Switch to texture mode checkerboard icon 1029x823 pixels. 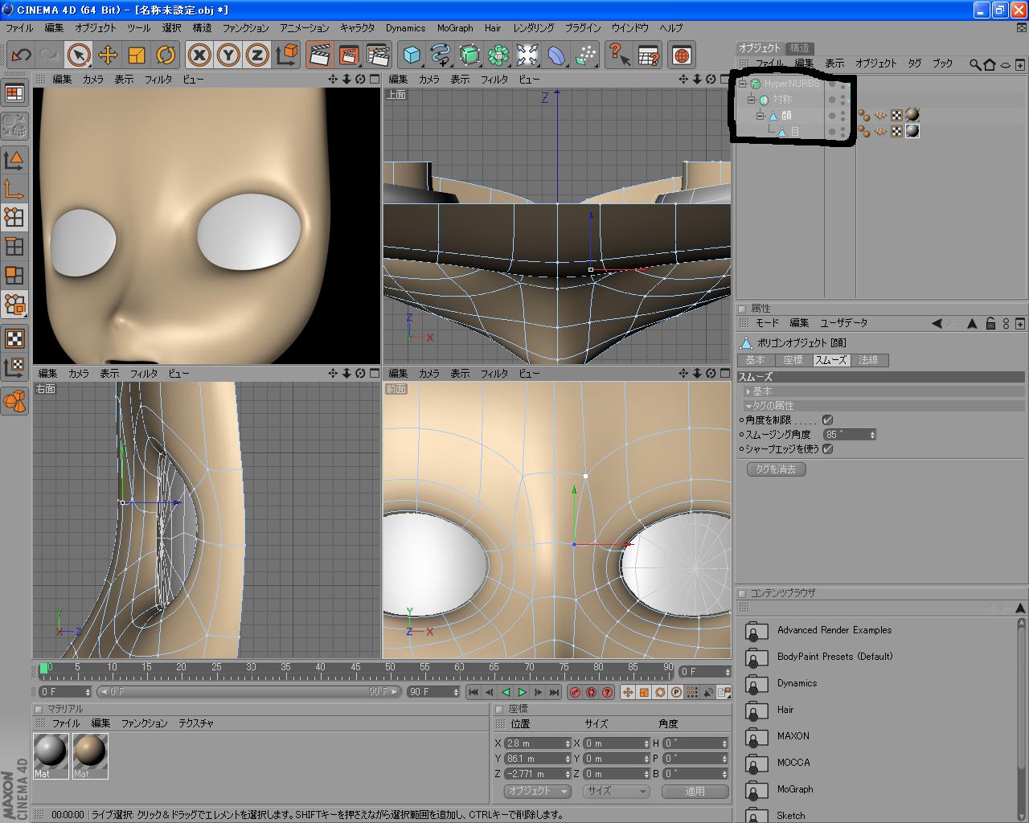pos(14,338)
